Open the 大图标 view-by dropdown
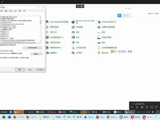The image size is (160, 120). (157, 14)
